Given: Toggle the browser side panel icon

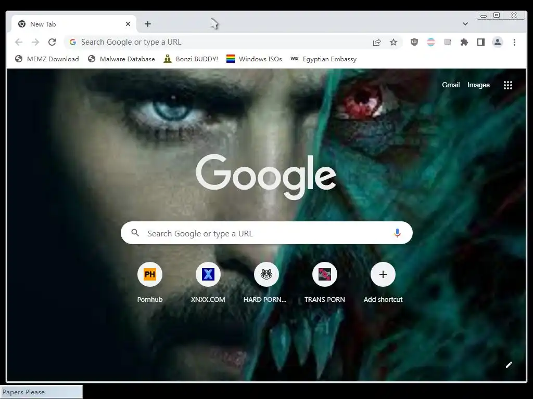Looking at the screenshot, I should coord(480,42).
